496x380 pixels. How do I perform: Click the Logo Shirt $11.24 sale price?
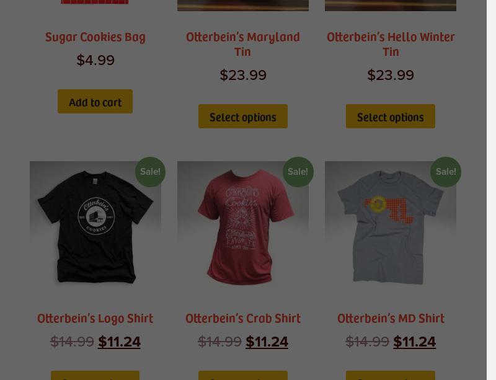tap(119, 342)
